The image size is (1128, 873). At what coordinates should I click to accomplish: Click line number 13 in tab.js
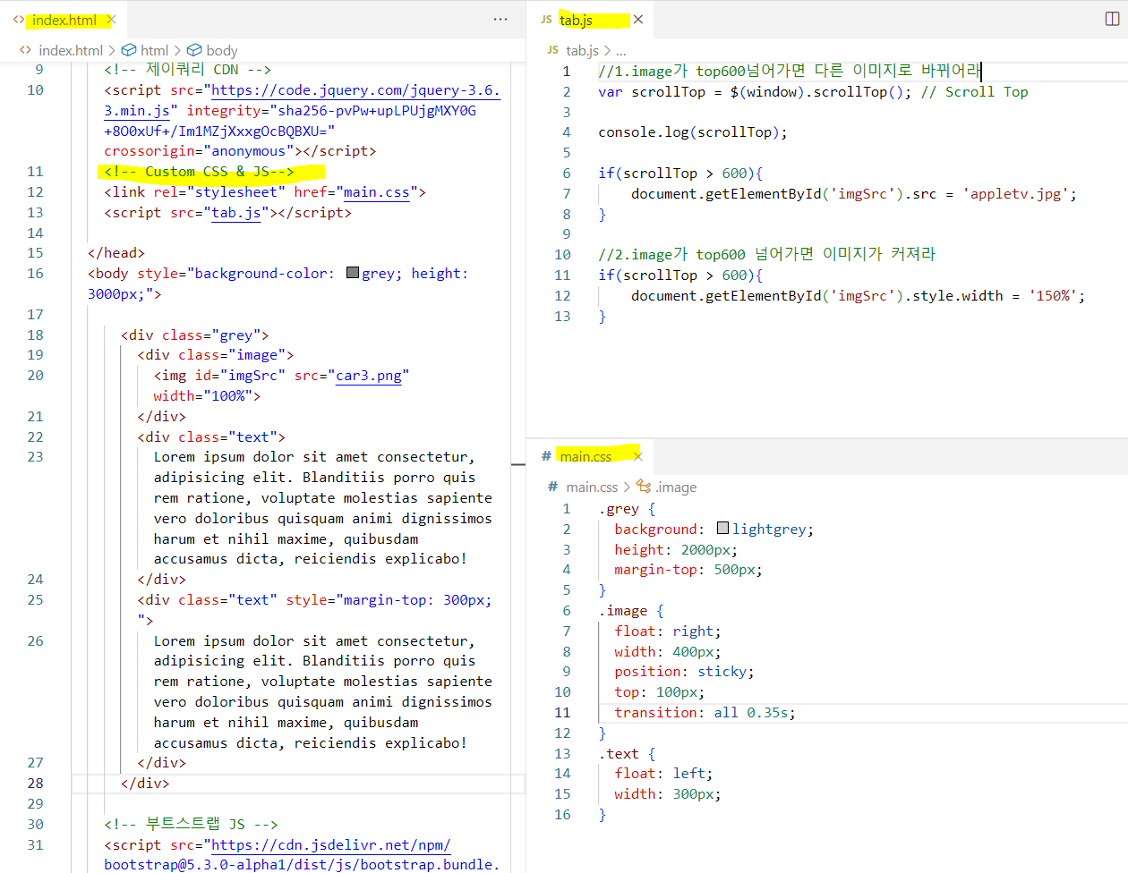coord(562,317)
